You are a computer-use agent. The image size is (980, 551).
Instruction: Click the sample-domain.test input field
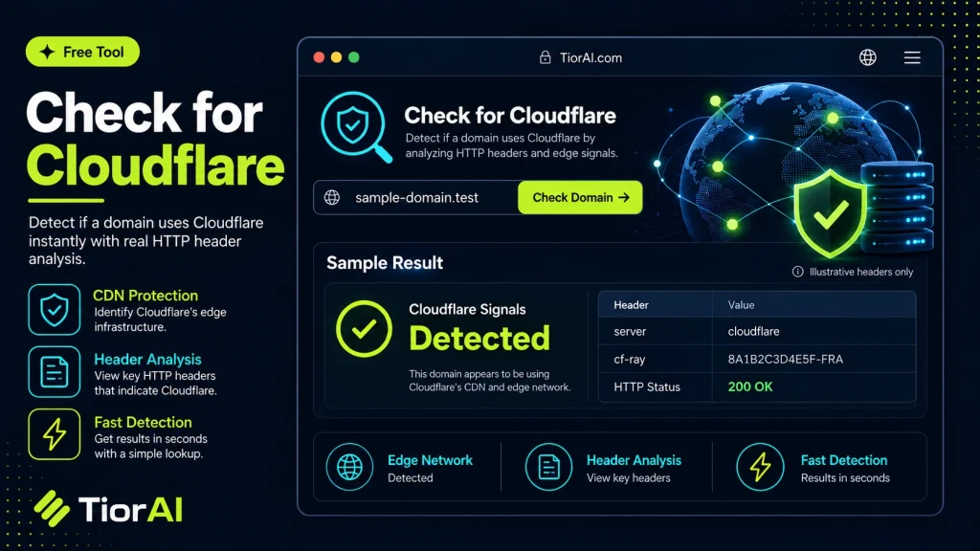[x=416, y=197]
